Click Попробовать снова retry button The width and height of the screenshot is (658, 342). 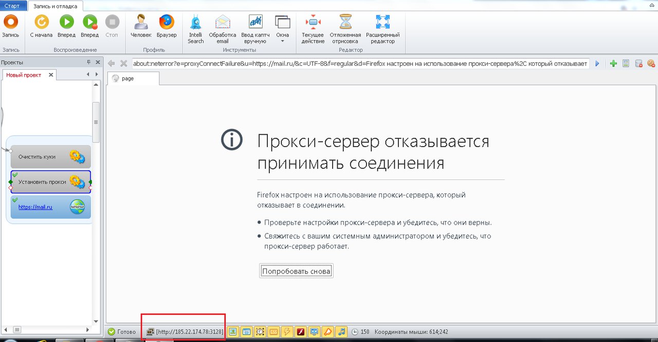click(x=296, y=271)
